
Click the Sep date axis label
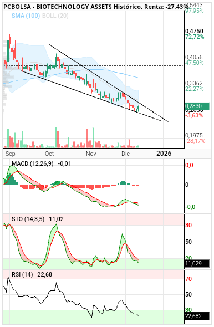click(x=10, y=154)
